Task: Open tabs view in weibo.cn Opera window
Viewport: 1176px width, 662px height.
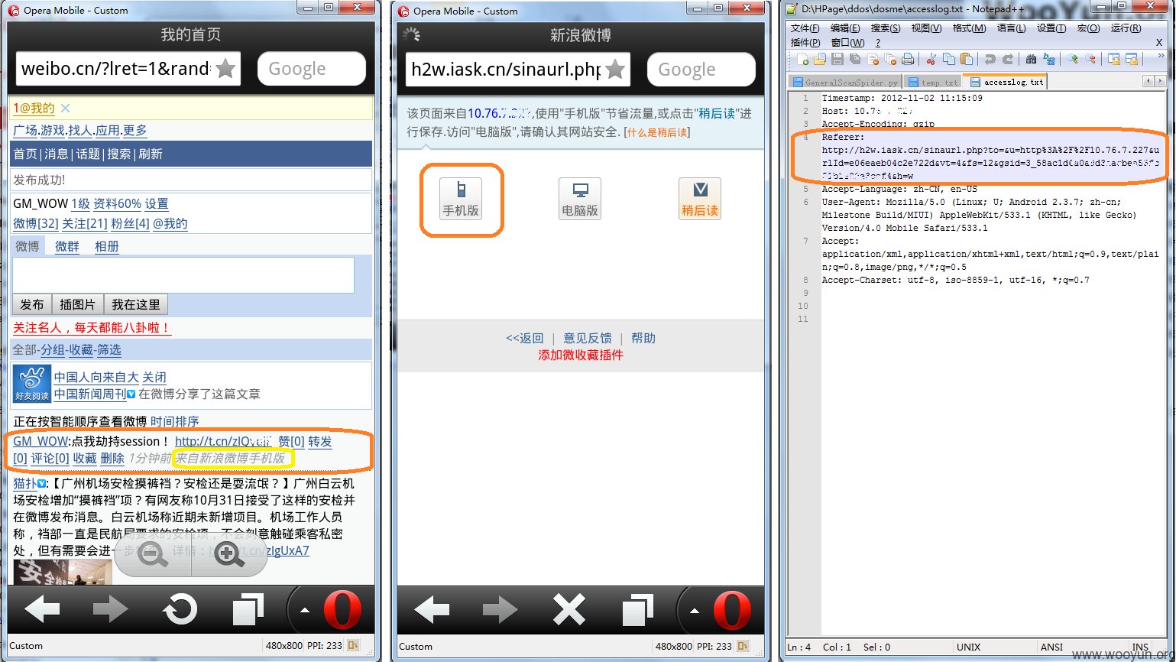Action: click(248, 609)
